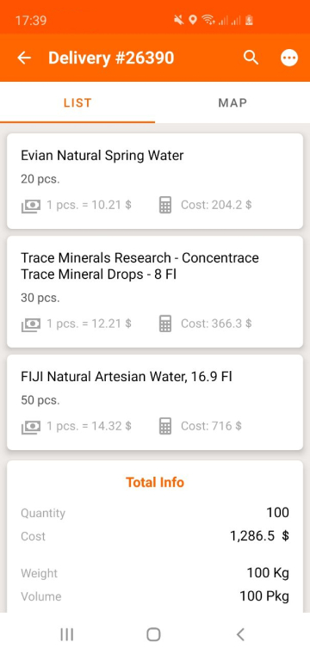Viewport: 310px width, 654px height.
Task: Open the more options ellipsis menu
Action: tap(289, 58)
